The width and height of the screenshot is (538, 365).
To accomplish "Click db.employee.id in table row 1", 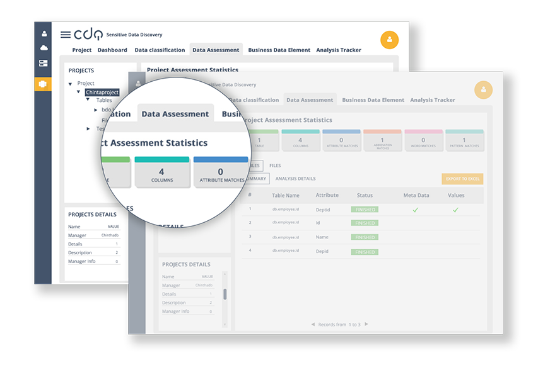I will (x=286, y=209).
